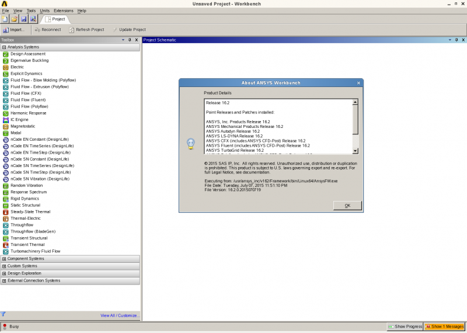This screenshot has width=467, height=333.
Task: Open the View menu
Action: pyautogui.click(x=18, y=11)
